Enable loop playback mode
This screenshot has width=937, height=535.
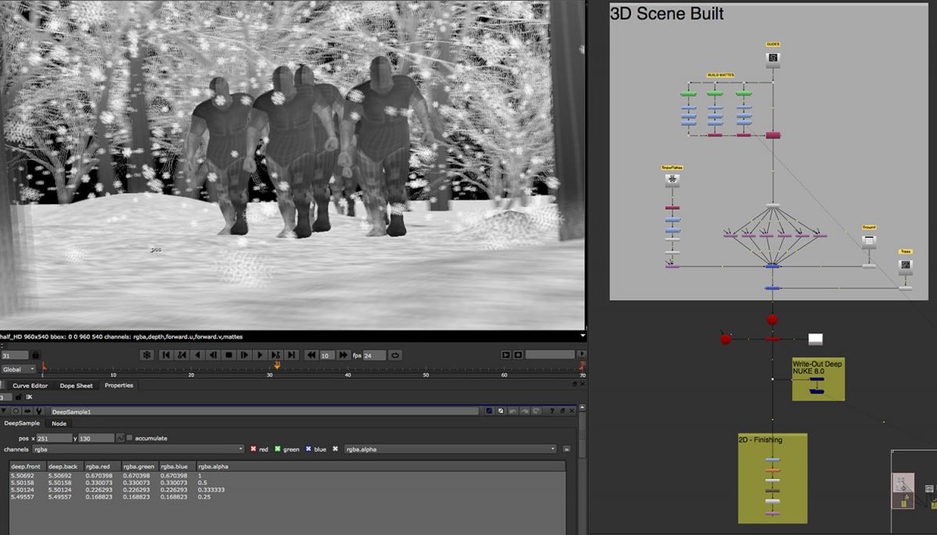coord(395,355)
